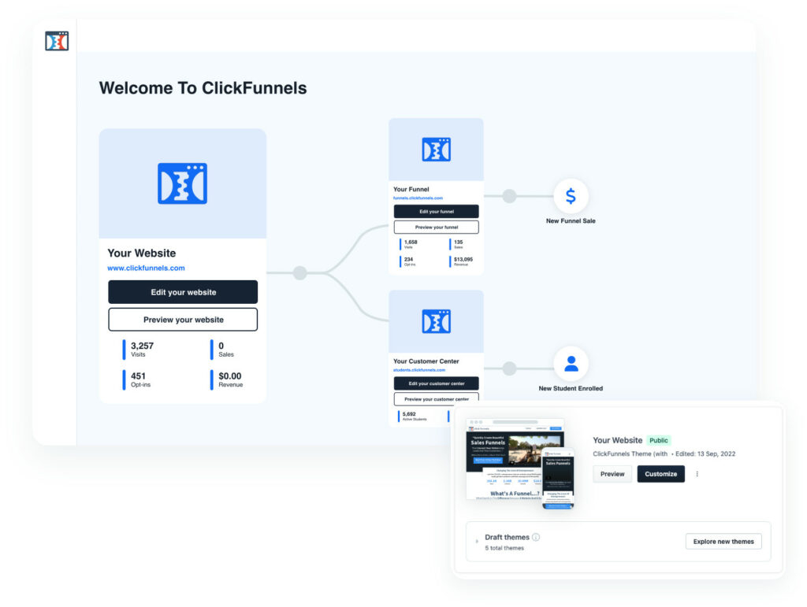Click the 5,692 Active Students statistic

pos(413,416)
